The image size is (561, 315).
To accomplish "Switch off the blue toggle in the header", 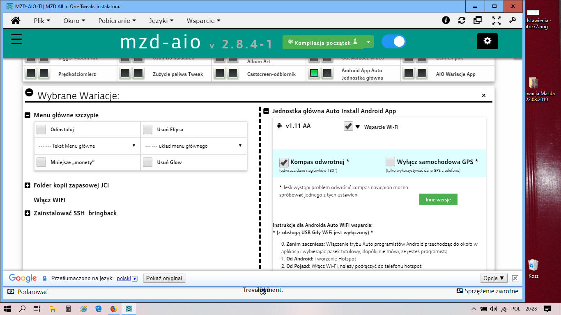I will point(393,41).
